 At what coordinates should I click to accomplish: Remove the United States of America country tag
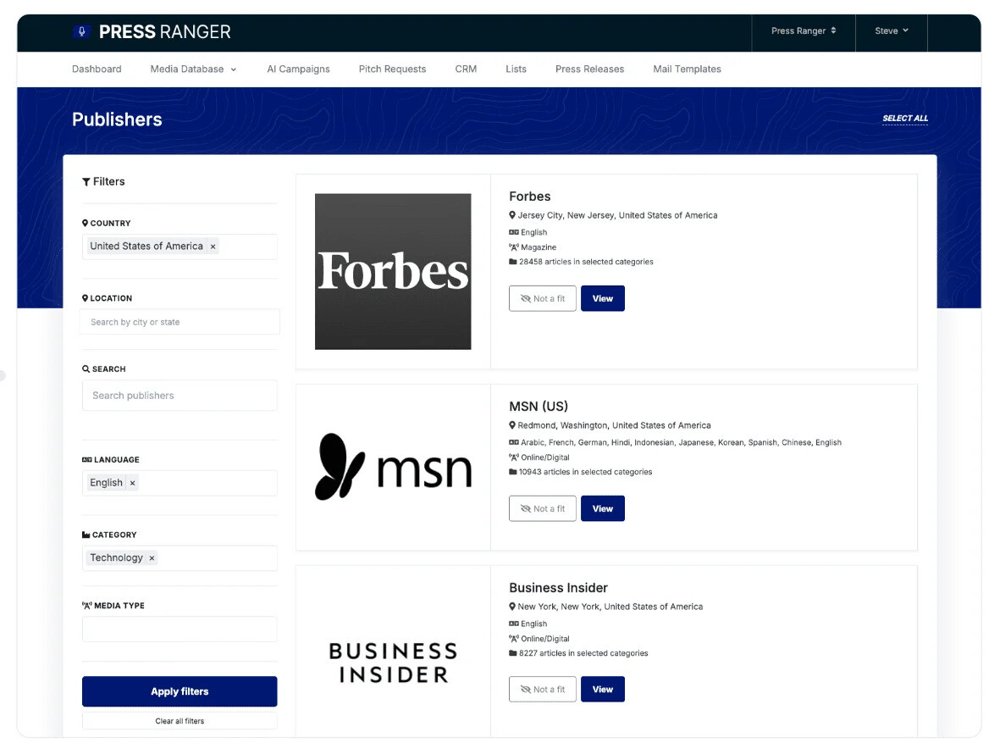click(x=213, y=247)
